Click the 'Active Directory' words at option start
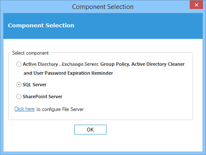Viewport: 206px width, 155px height. (x=40, y=64)
